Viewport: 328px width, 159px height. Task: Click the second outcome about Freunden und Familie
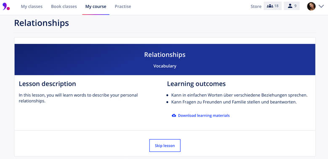click(x=234, y=102)
